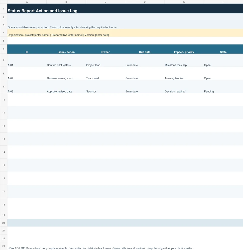Select row 1 via its row number
The image size is (243, 250).
(x=3, y=8)
